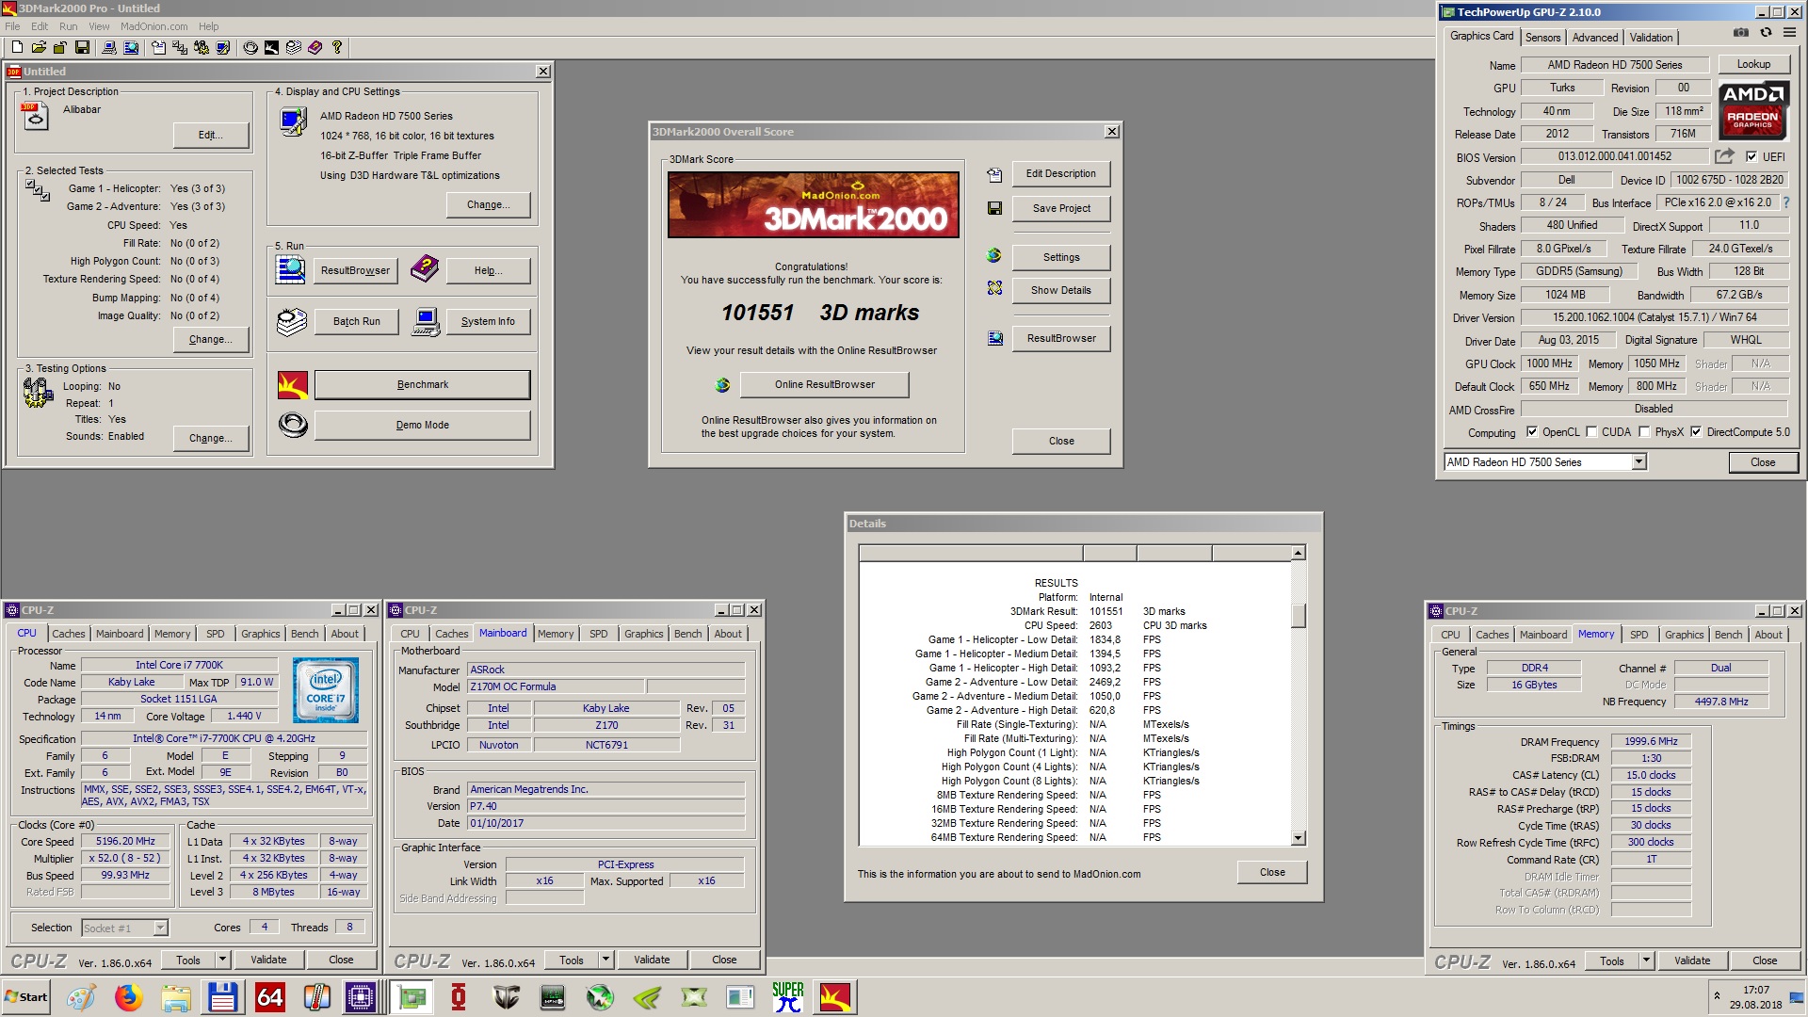The image size is (1808, 1017).
Task: Open the Run menu in 3DMark2000
Action: coord(69,26)
